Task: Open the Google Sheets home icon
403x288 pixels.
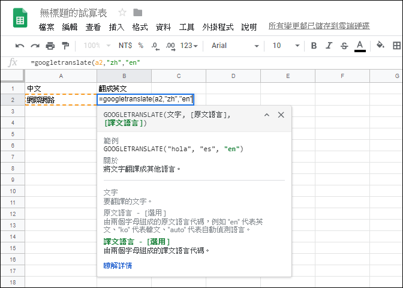Action: (x=20, y=18)
